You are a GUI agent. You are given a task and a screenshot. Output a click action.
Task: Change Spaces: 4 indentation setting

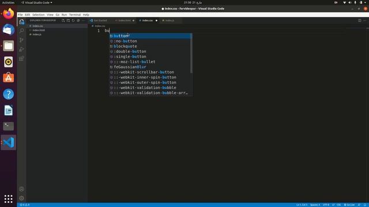tap(315, 205)
